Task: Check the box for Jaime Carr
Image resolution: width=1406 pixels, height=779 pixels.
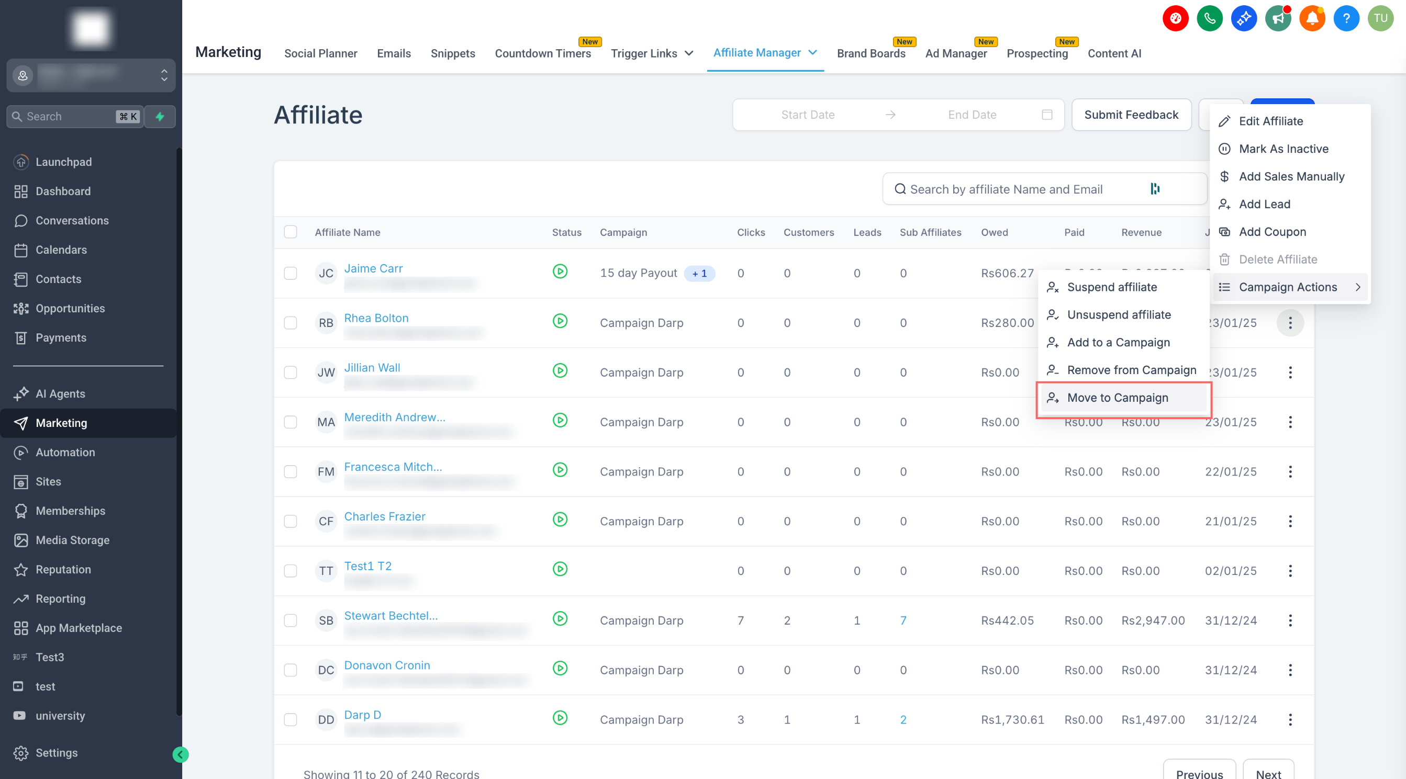Action: pyautogui.click(x=291, y=273)
